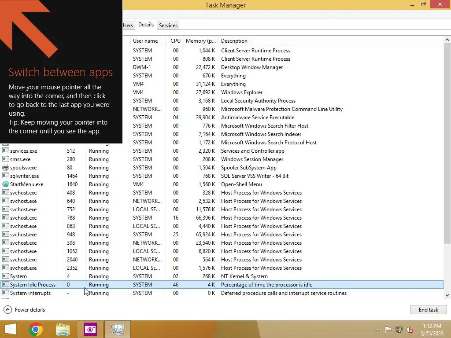Launch Google Chrome from the taskbar
Viewport: 451px width, 338px height.
point(36,329)
